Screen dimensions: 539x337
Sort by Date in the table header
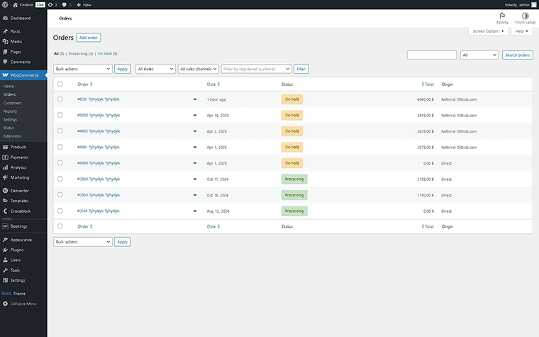click(x=213, y=84)
